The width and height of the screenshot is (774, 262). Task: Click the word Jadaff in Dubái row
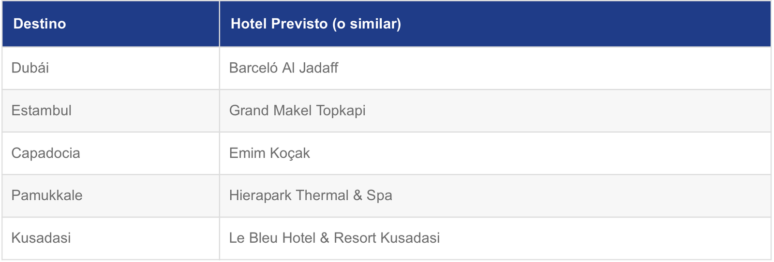click(318, 68)
